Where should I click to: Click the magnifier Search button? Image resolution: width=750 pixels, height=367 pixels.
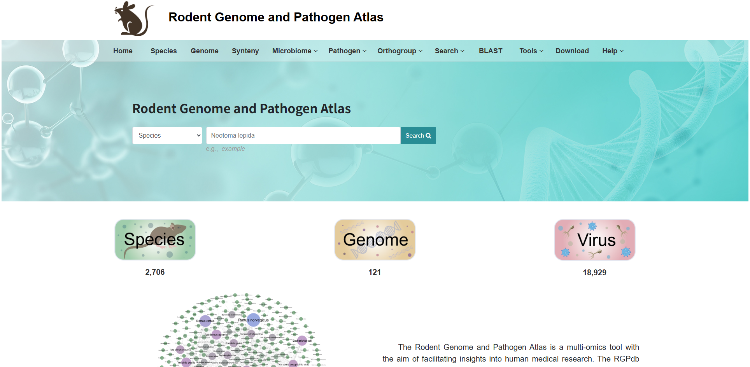click(418, 136)
